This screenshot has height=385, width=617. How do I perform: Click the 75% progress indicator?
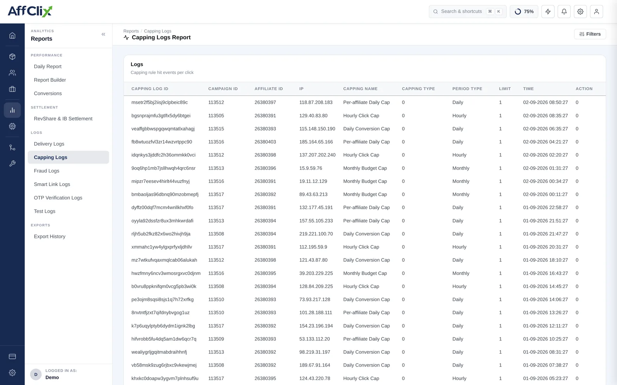[x=524, y=12]
